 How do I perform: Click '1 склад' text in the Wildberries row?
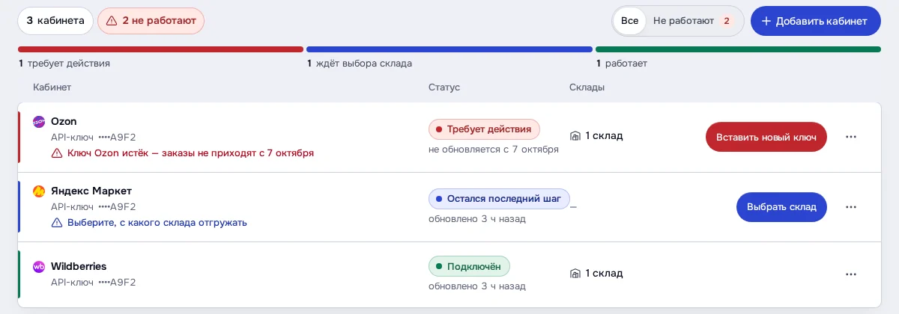pos(604,274)
